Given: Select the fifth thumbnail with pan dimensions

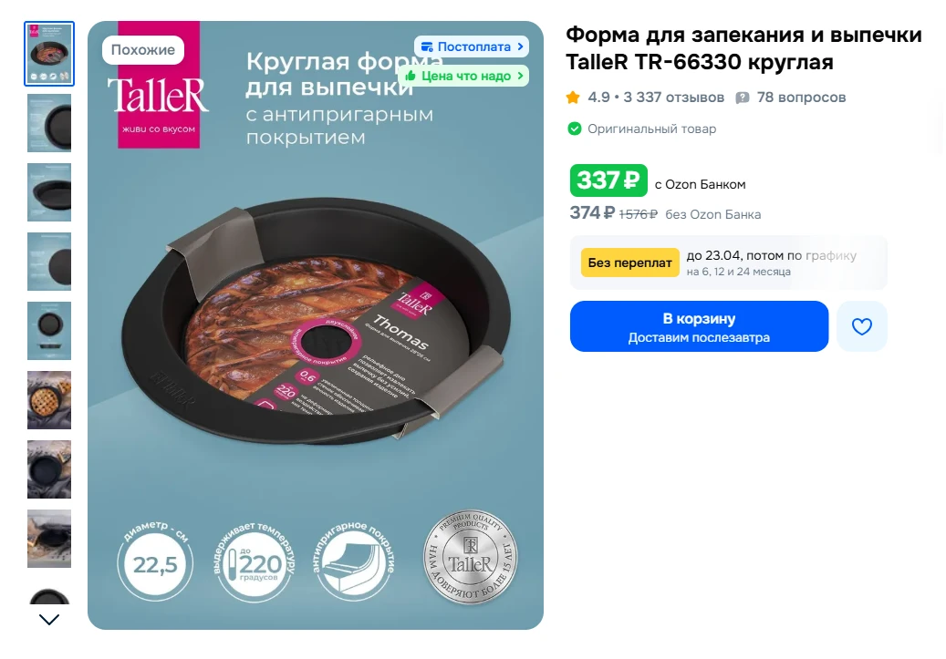Looking at the screenshot, I should (49, 331).
